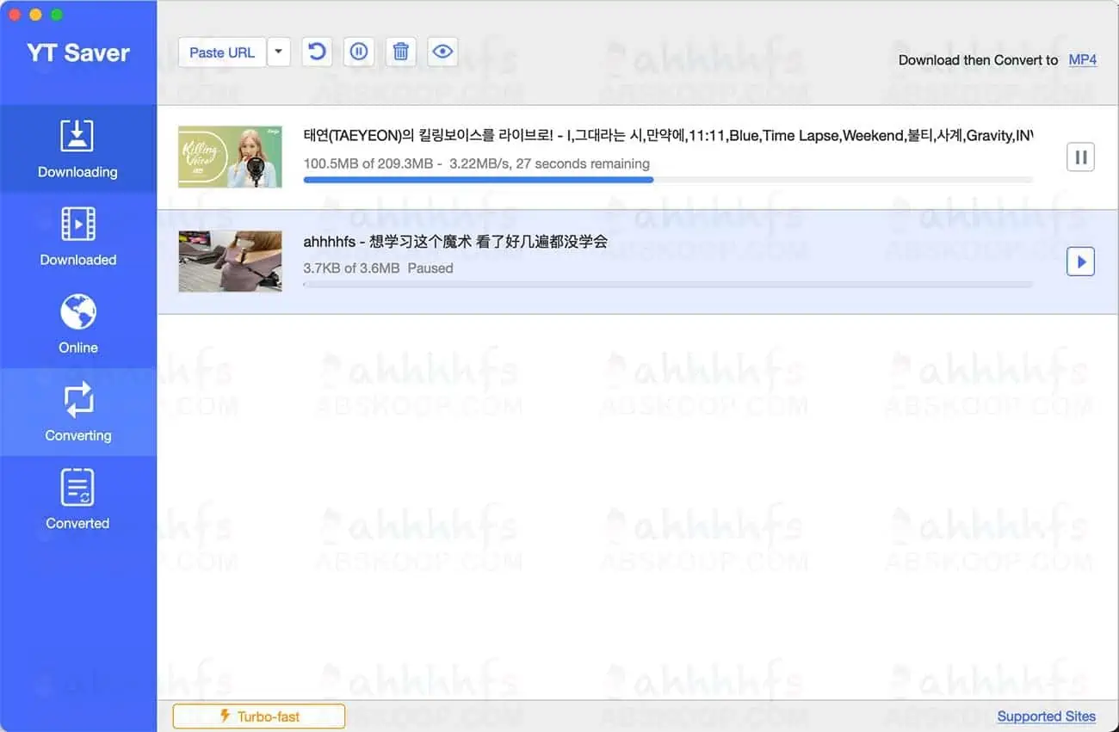Click the Turbo-fast speed button
This screenshot has width=1119, height=732.
[258, 715]
